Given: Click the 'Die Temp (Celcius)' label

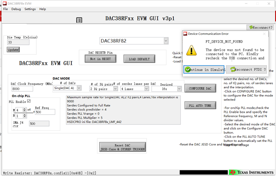Looking at the screenshot, I should coord(22,37).
